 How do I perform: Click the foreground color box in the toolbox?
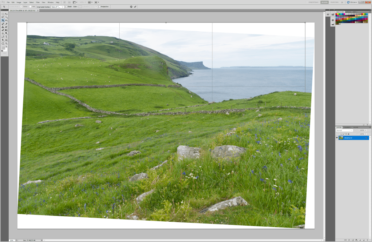pyautogui.click(x=3, y=48)
